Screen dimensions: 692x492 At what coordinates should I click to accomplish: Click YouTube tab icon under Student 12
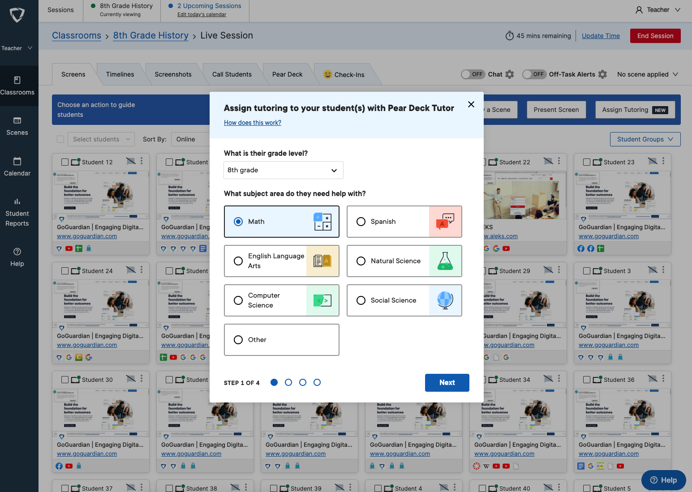pyautogui.click(x=69, y=248)
